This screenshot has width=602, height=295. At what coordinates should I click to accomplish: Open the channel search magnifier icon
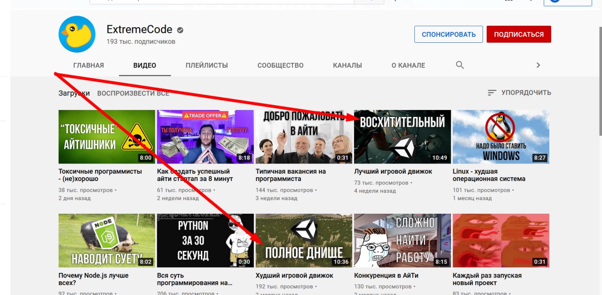(x=460, y=65)
